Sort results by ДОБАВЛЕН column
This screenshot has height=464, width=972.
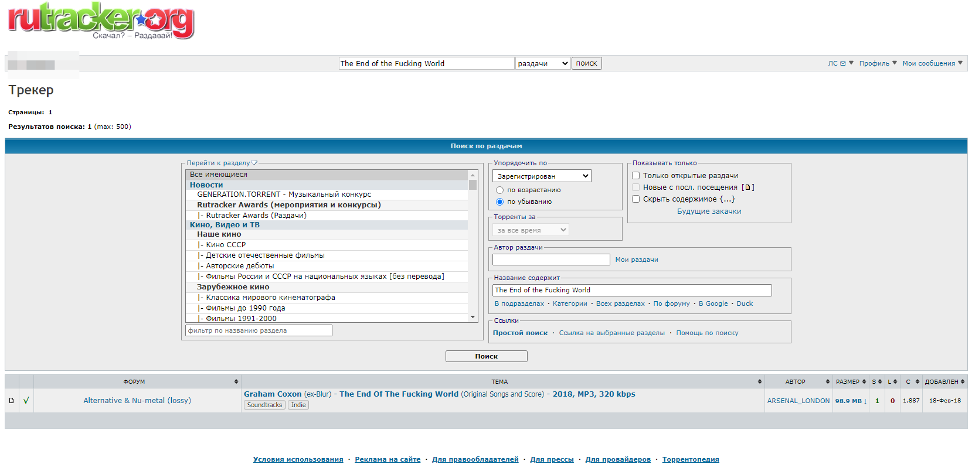[944, 381]
